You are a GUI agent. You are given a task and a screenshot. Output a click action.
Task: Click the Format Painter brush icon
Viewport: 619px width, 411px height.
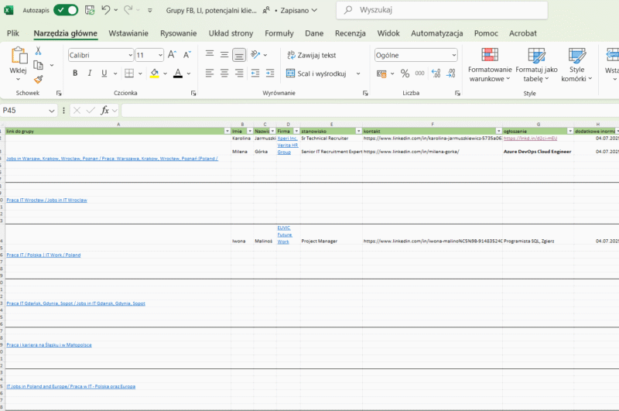[x=38, y=79]
